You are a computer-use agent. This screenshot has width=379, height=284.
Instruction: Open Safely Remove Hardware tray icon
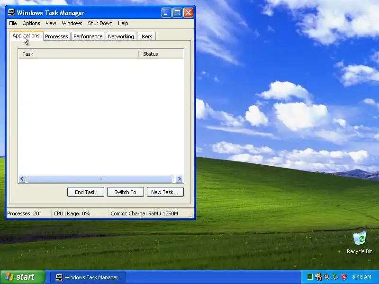335,277
